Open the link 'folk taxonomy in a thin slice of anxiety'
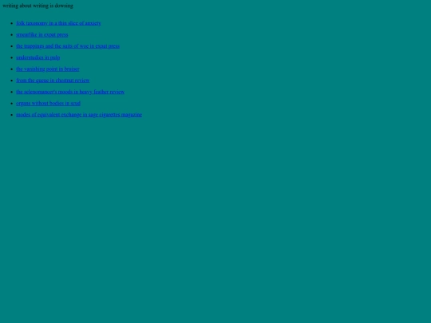Screen dimensions: 431x323 [58, 23]
